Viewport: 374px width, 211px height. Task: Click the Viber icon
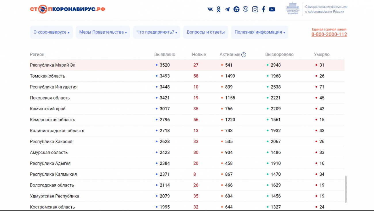click(x=245, y=9)
